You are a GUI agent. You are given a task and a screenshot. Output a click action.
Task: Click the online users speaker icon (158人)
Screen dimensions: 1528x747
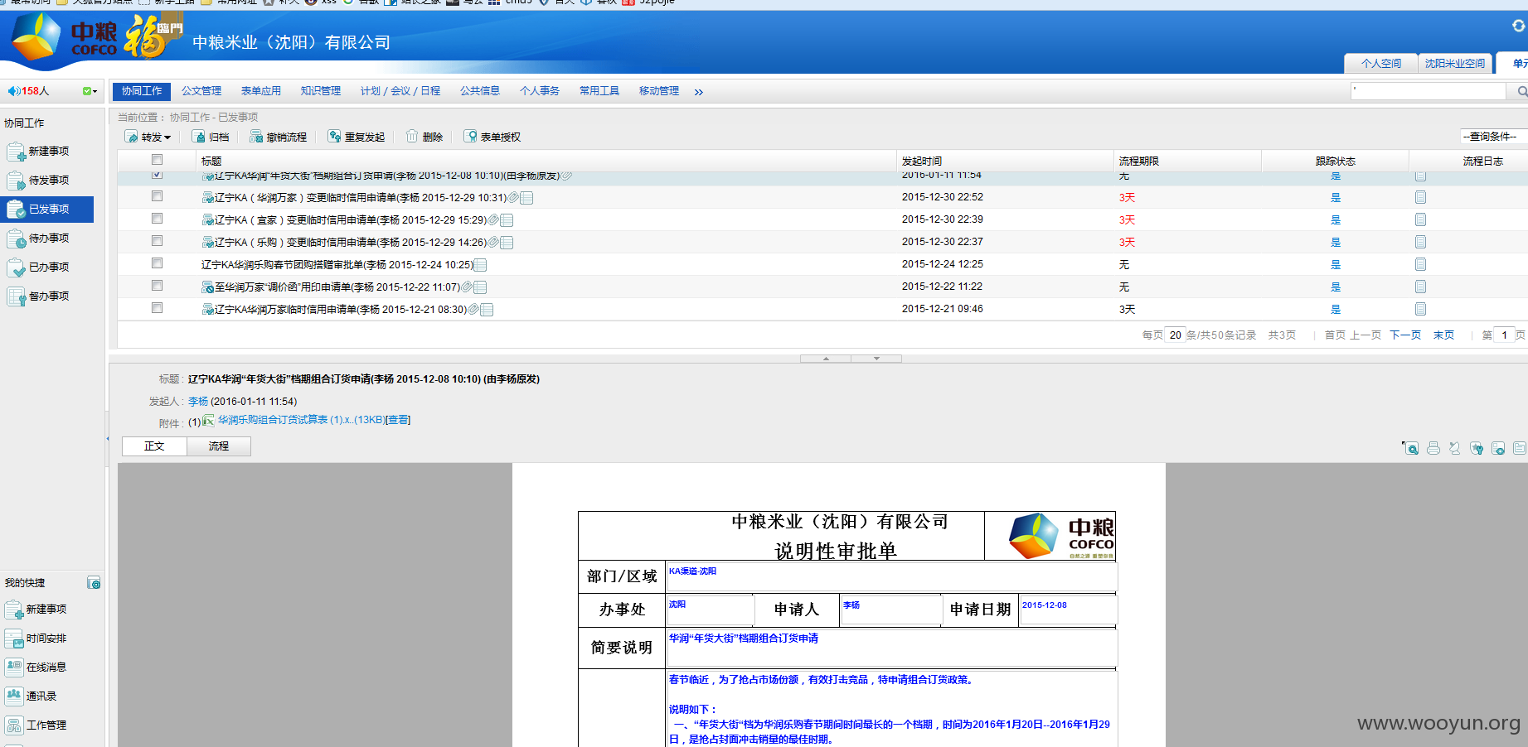pos(14,91)
